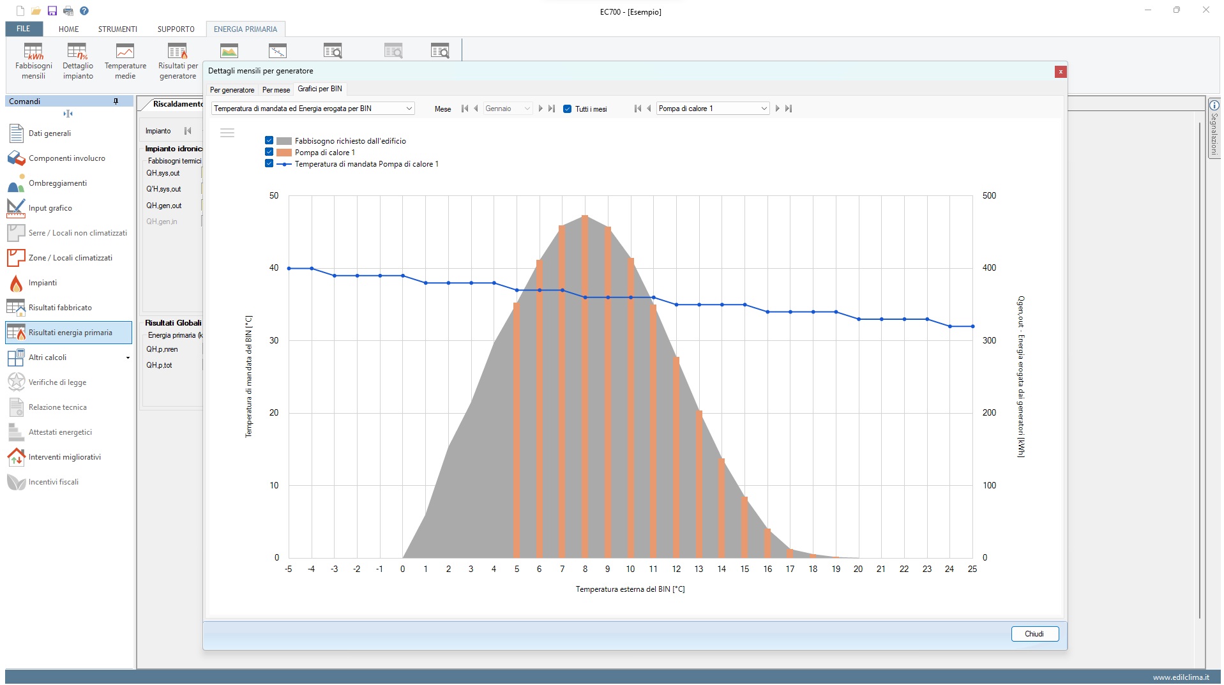Open the www.edilclima.it link
Screen dimensions: 1224x685
(x=1181, y=677)
